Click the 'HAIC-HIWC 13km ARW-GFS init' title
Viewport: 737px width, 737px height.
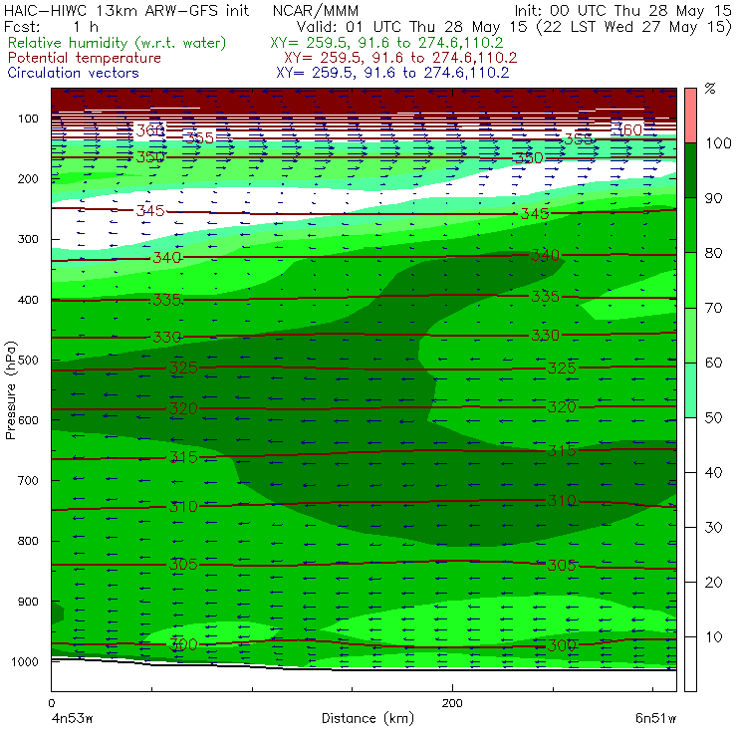click(126, 11)
